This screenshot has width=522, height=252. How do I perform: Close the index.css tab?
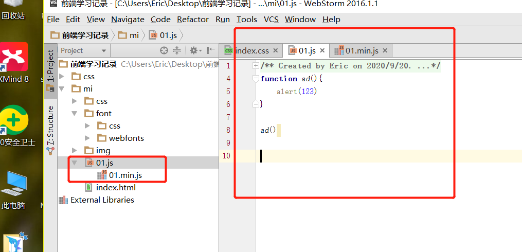click(x=275, y=50)
